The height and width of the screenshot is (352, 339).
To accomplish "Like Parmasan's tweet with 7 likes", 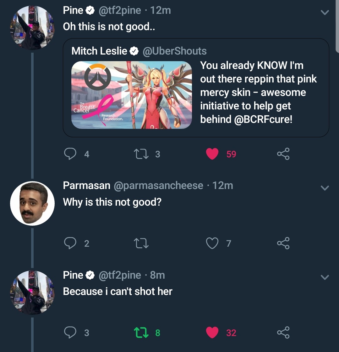I will (x=212, y=243).
